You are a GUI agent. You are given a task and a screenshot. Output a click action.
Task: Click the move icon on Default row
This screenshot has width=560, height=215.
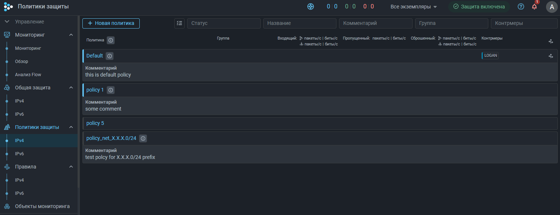tap(551, 56)
